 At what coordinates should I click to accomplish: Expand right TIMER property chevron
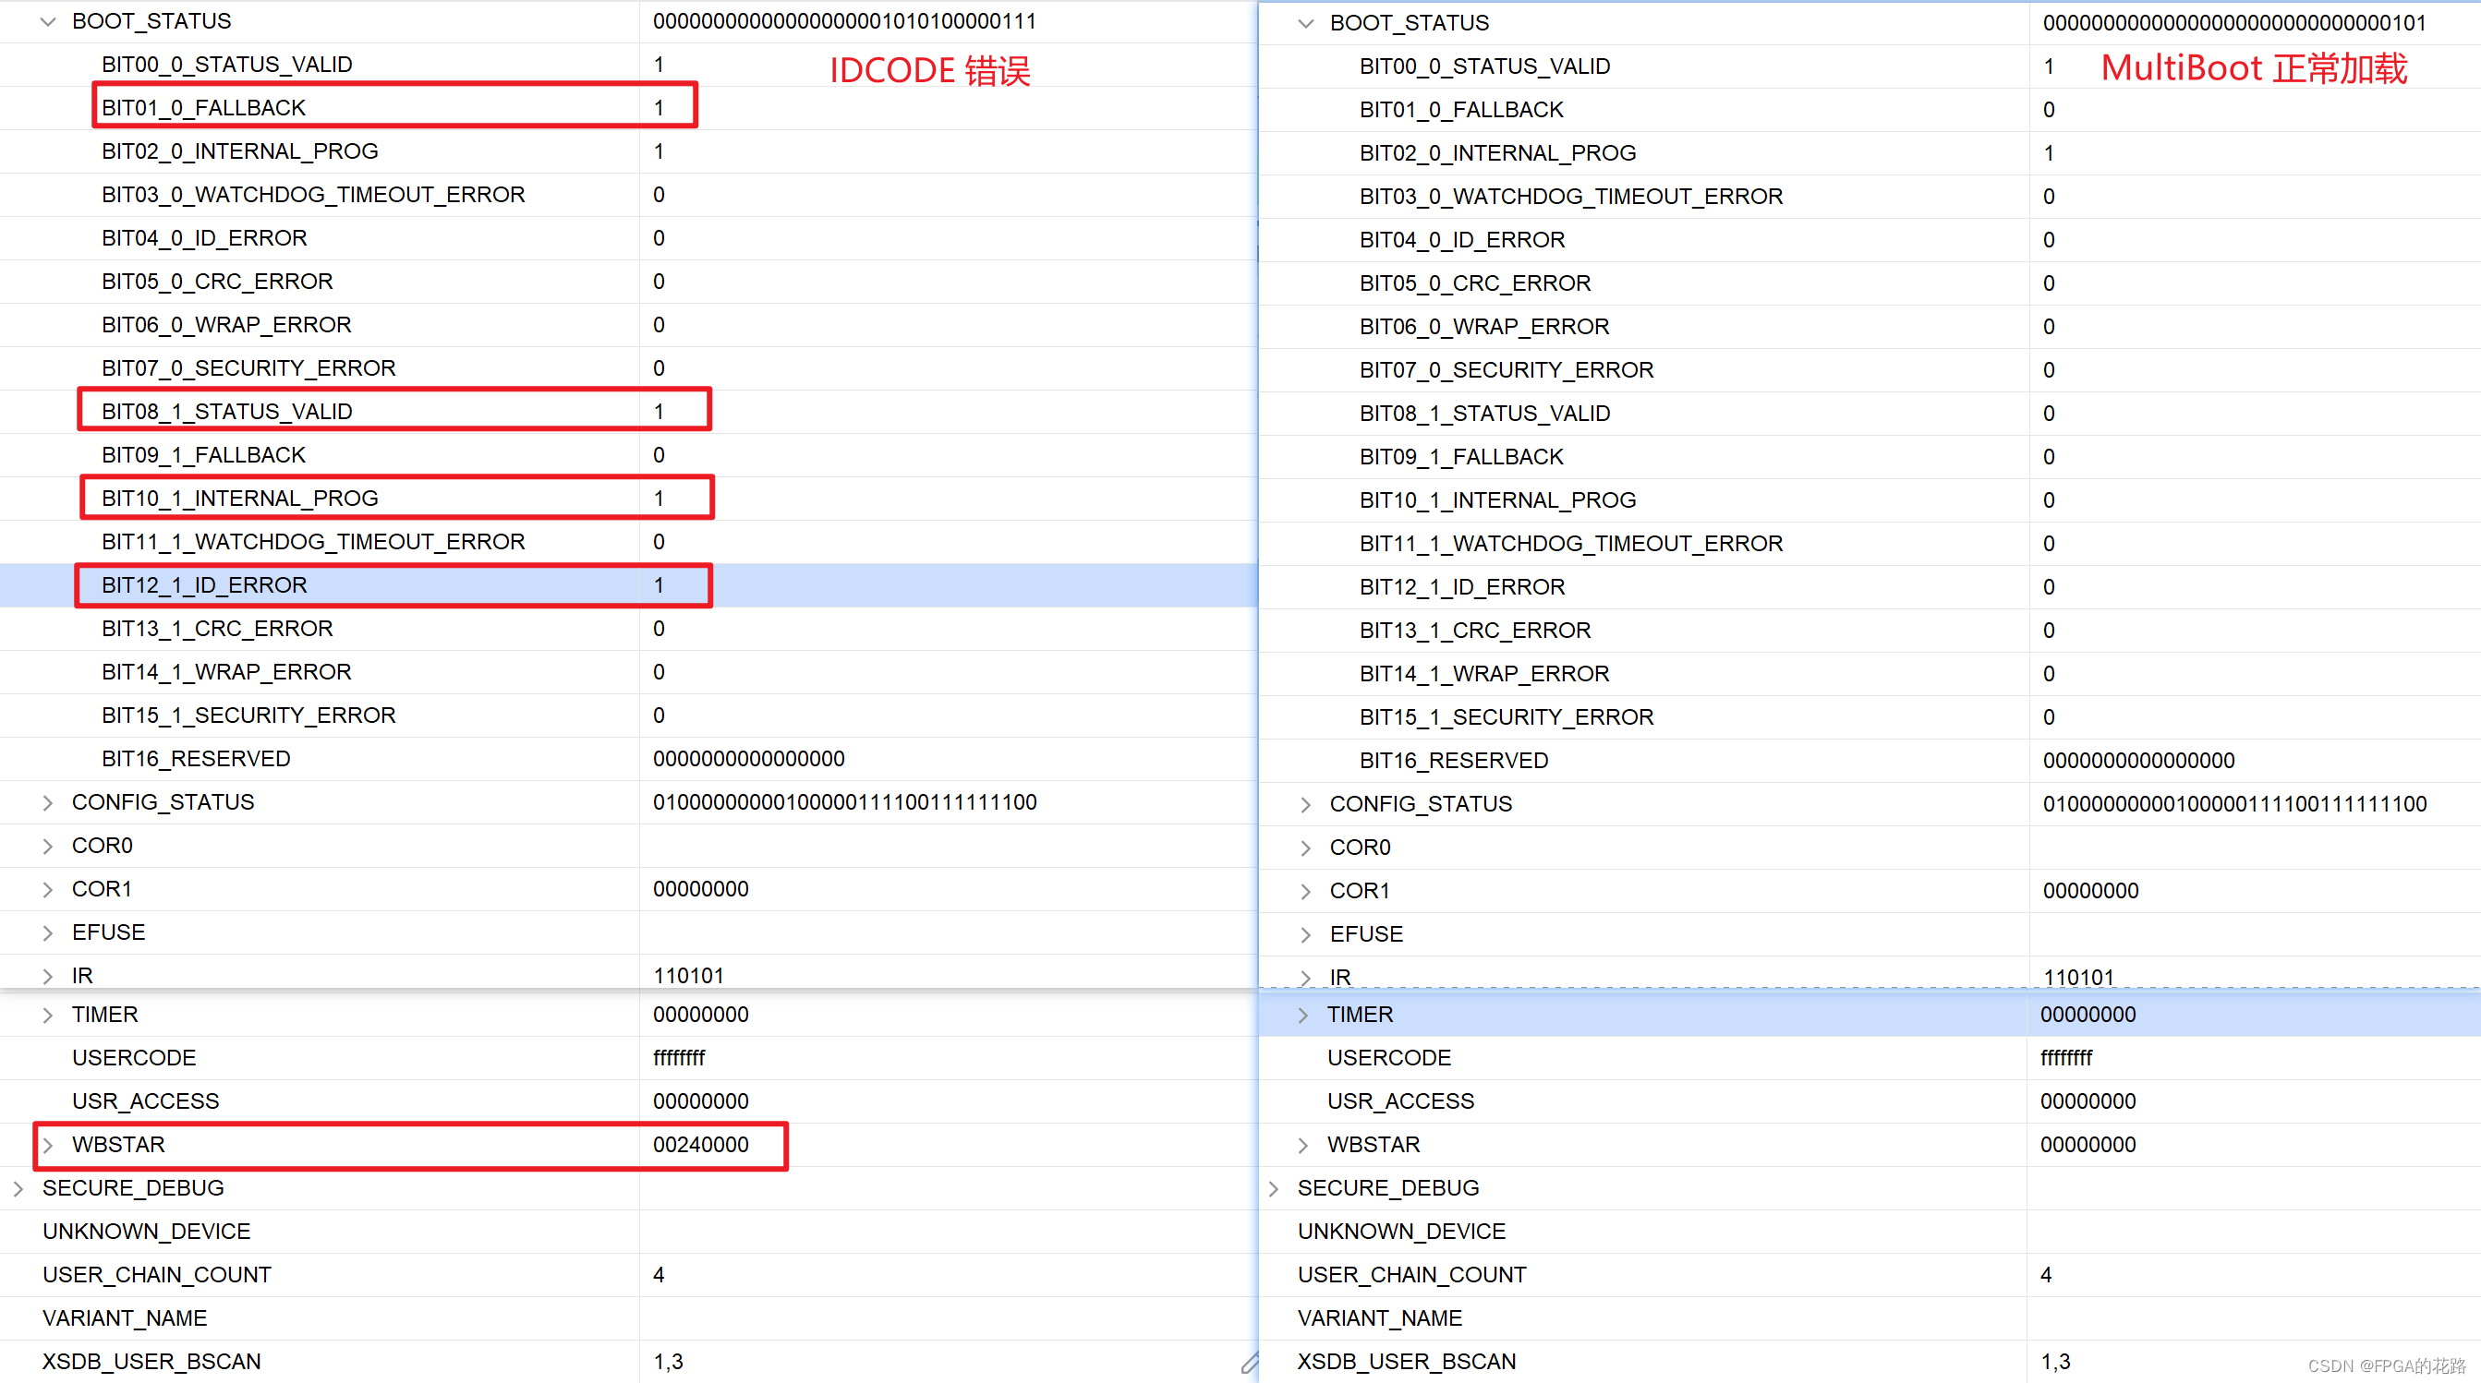1303,1016
